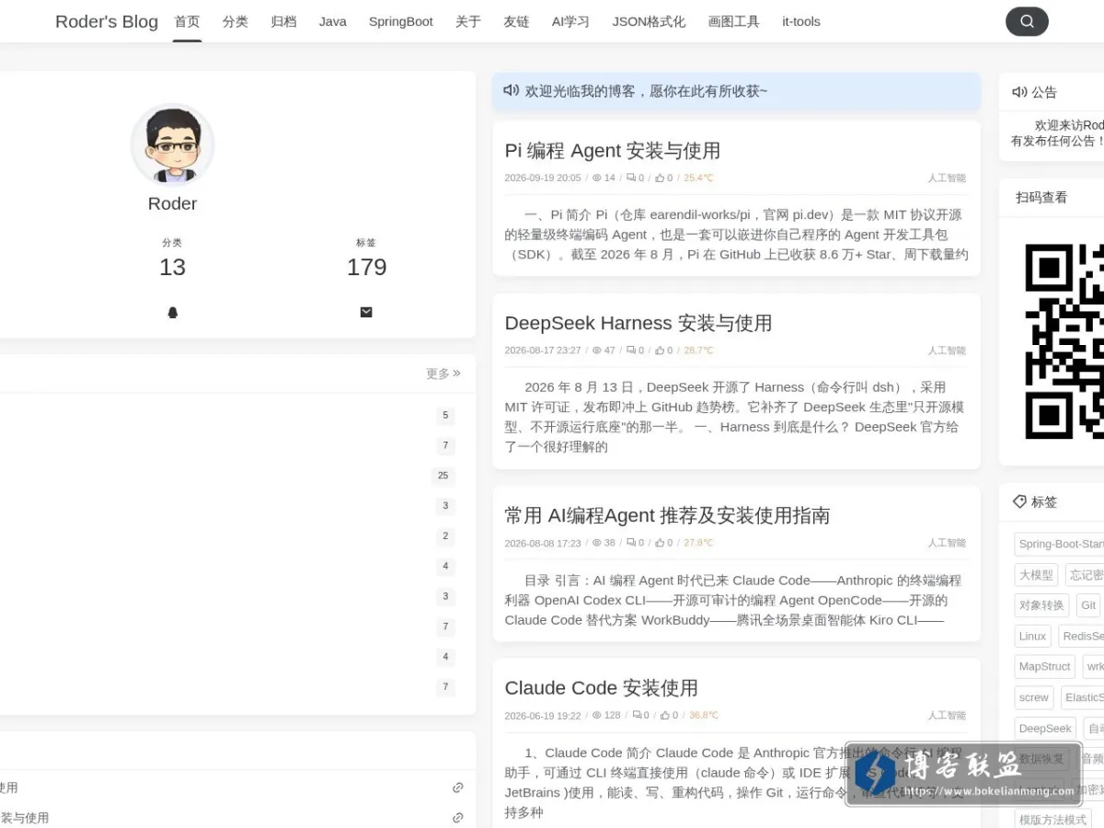Viewport: 1104px width, 828px height.
Task: Click the views icon on Claude Code post
Action: pos(596,715)
